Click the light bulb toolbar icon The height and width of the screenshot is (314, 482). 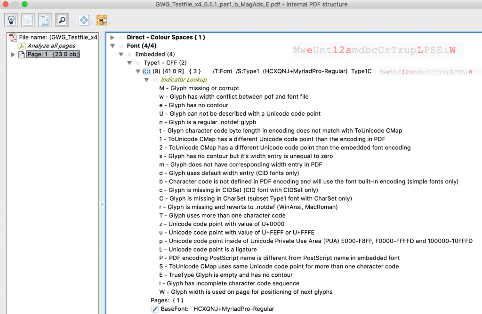(11, 20)
